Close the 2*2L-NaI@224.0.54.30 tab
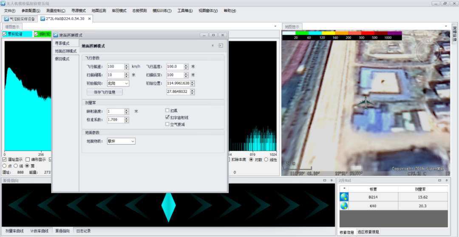Viewport: 459px width, 237px height. (90, 19)
